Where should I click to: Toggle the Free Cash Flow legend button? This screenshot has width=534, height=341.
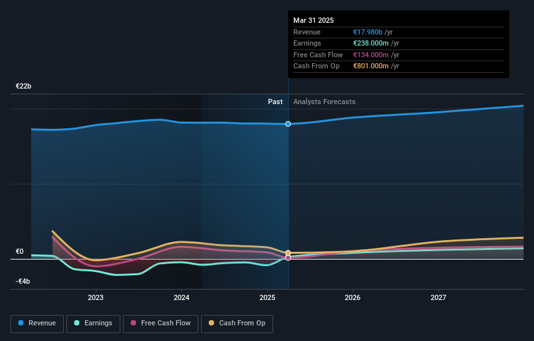[x=161, y=323]
